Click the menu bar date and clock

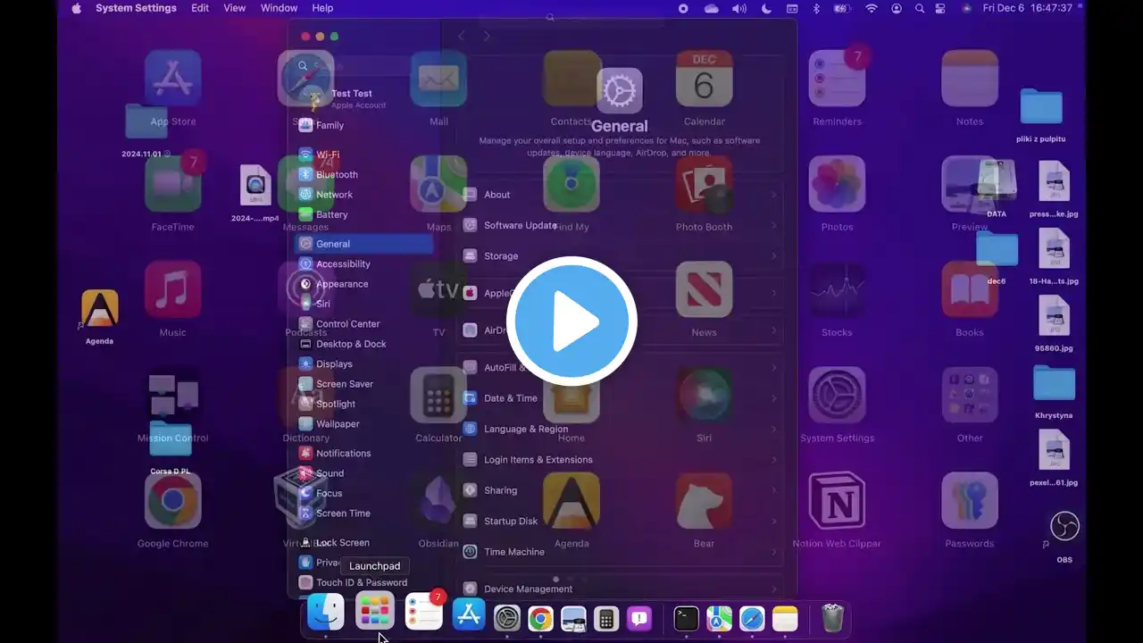[1027, 8]
